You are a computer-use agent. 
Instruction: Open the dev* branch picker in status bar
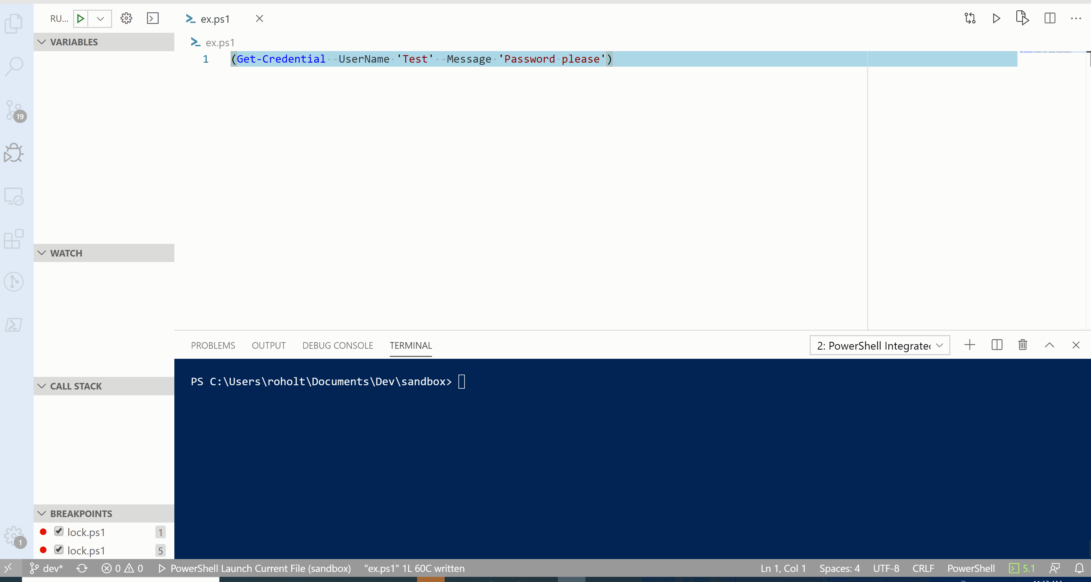tap(47, 568)
